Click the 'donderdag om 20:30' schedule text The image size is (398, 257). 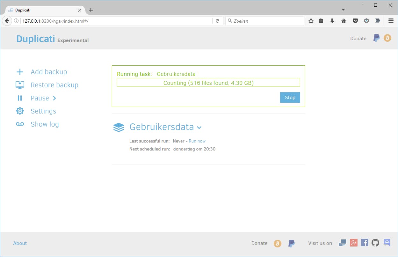(194, 149)
